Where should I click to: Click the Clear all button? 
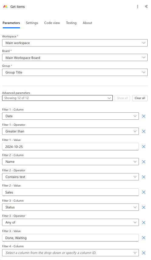click(x=140, y=98)
